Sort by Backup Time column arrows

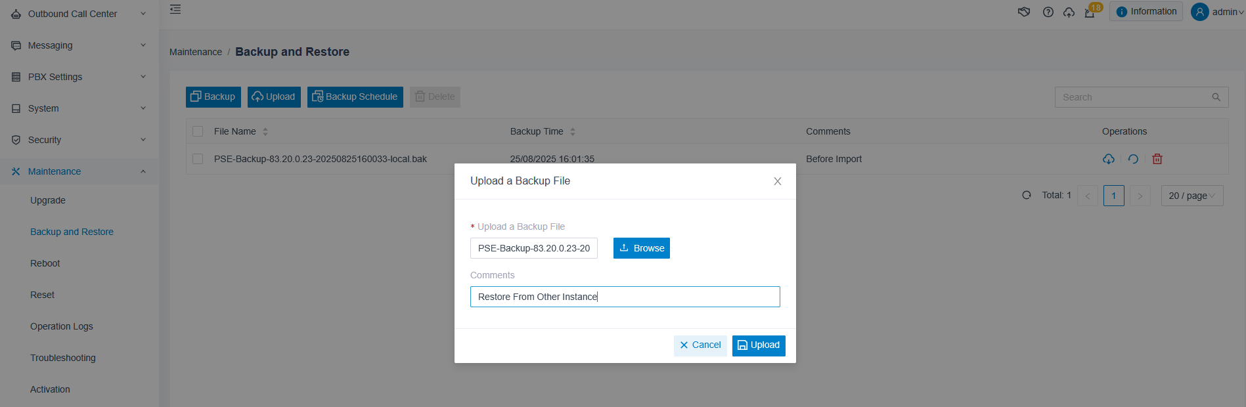pos(573,131)
